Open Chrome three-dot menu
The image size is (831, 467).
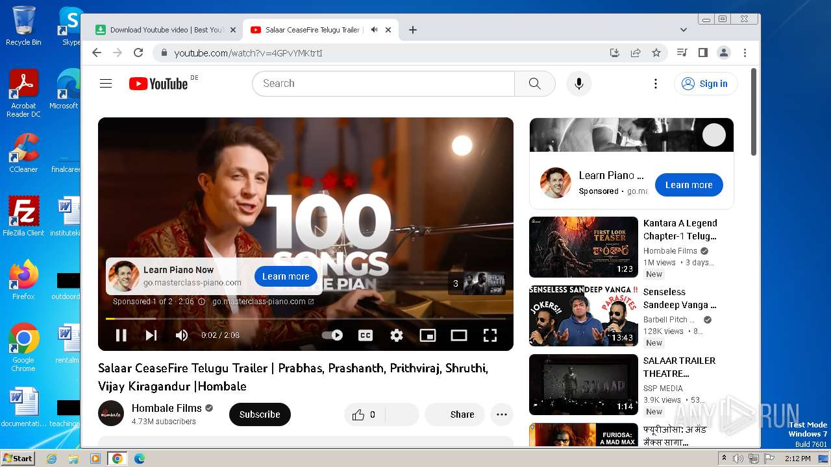pyautogui.click(x=745, y=53)
